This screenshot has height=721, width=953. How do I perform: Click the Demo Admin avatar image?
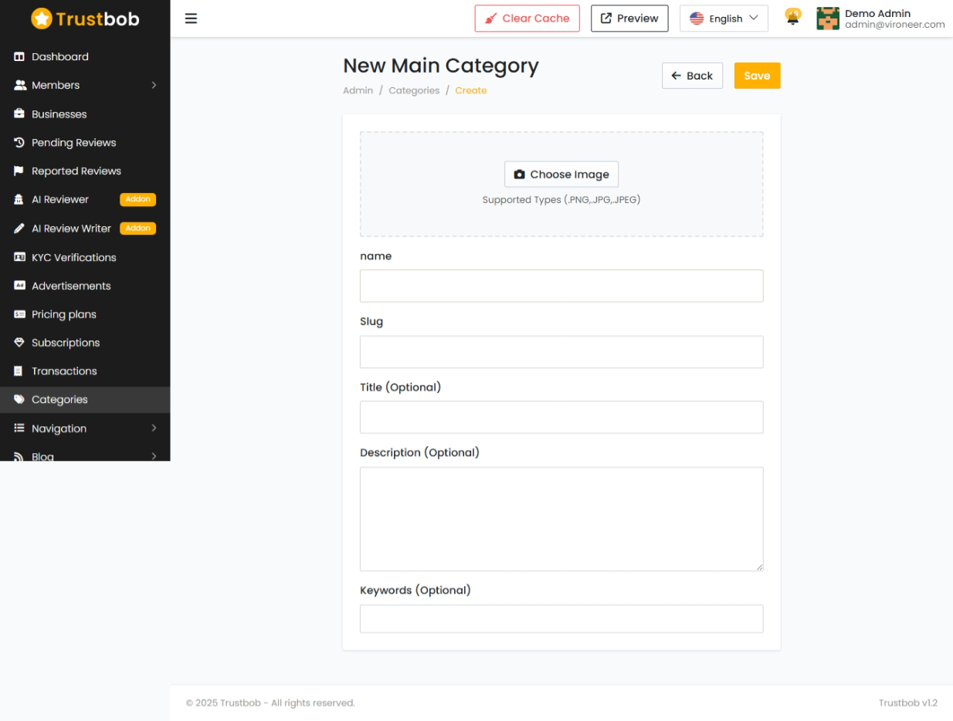point(828,19)
